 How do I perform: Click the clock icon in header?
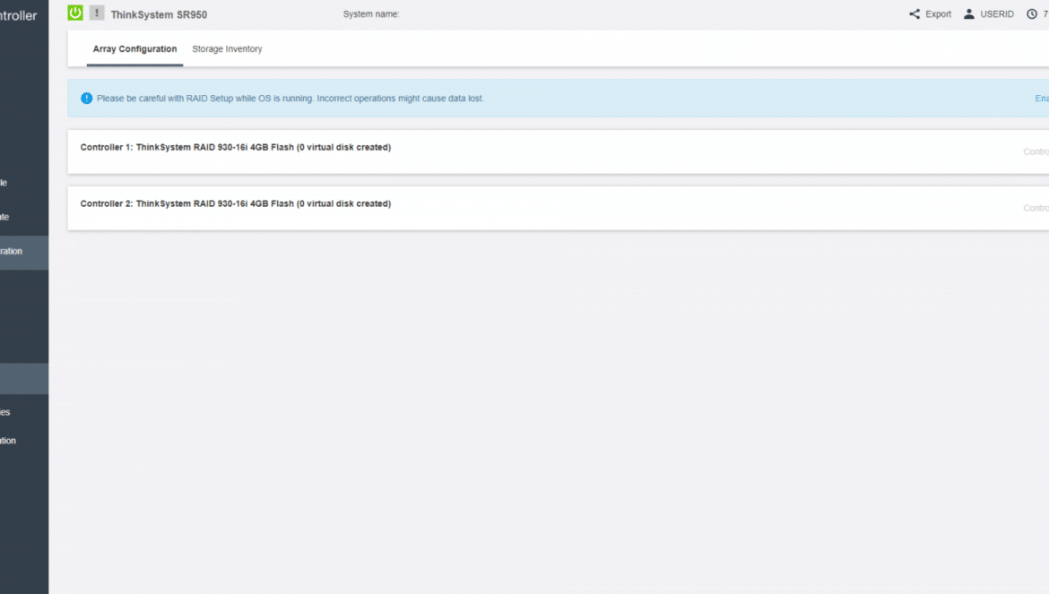[1032, 14]
